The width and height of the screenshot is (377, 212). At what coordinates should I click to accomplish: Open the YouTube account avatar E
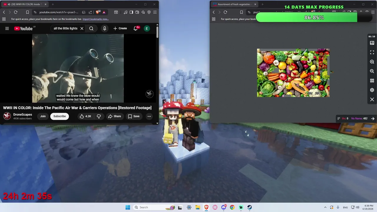pos(147,29)
